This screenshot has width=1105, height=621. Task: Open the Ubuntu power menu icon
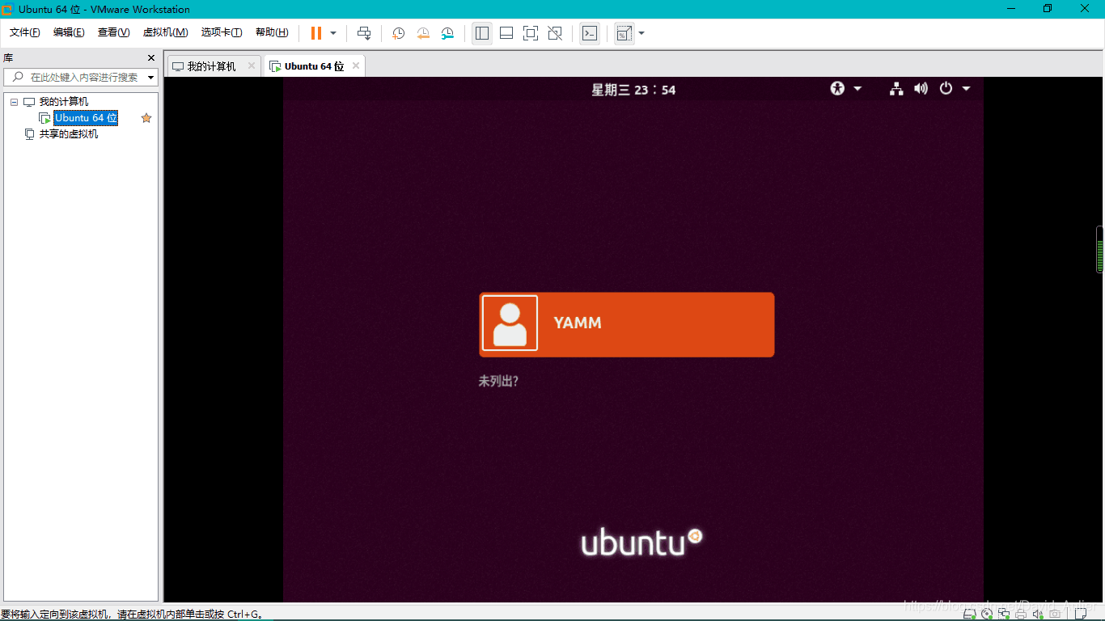[x=946, y=89]
